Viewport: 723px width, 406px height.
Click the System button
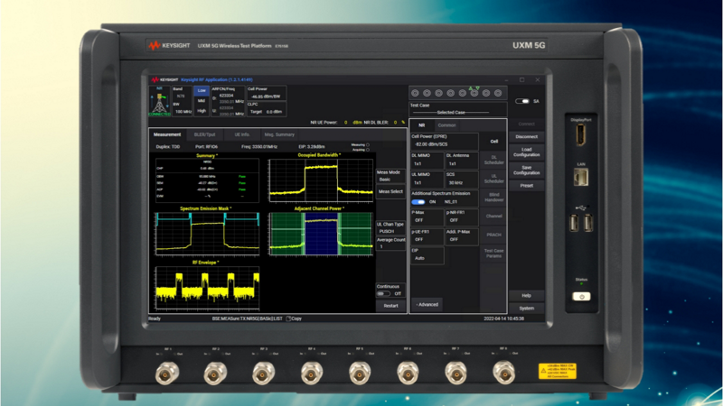527,308
